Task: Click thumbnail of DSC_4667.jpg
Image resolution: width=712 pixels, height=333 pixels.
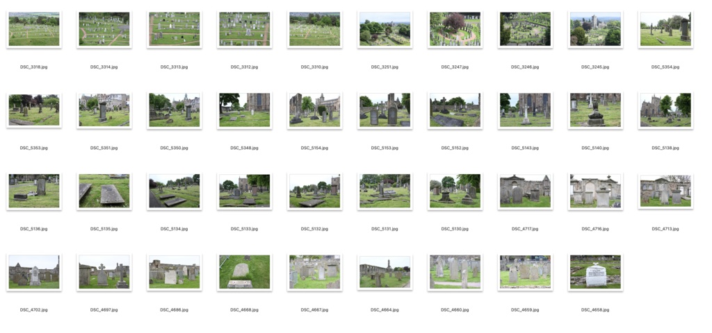Action: coord(315,272)
